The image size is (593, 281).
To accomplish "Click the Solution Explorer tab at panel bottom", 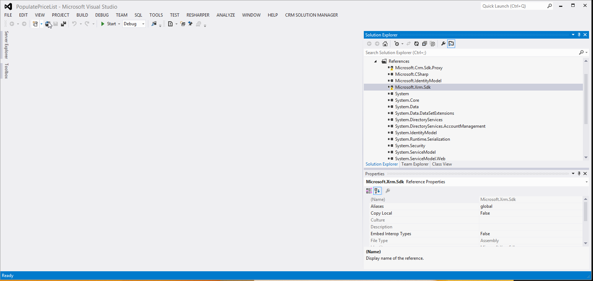I will [381, 164].
